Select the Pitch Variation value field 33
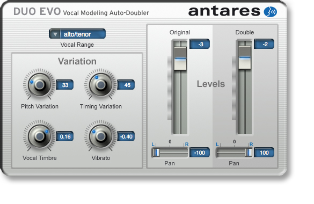This screenshot has height=204, width=314. pyautogui.click(x=65, y=85)
